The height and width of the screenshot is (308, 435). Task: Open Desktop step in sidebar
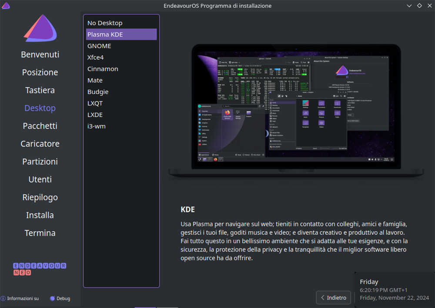click(x=40, y=108)
